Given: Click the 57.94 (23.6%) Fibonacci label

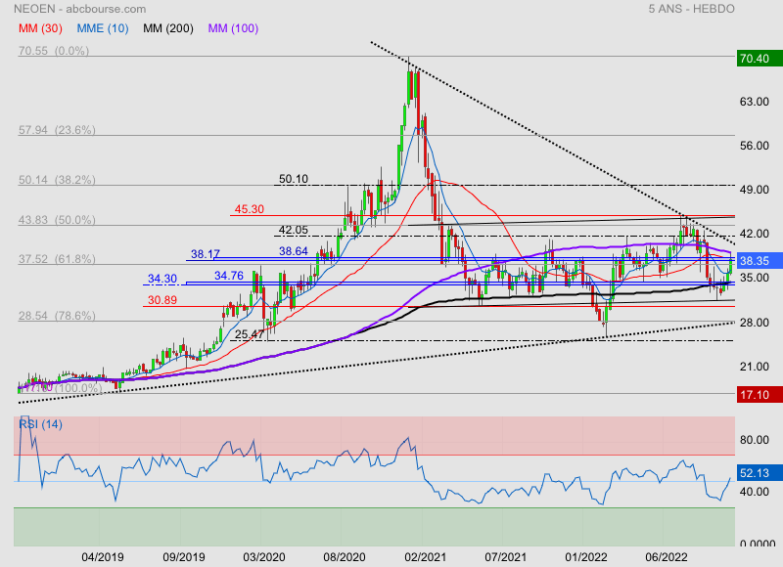Looking at the screenshot, I should point(57,130).
